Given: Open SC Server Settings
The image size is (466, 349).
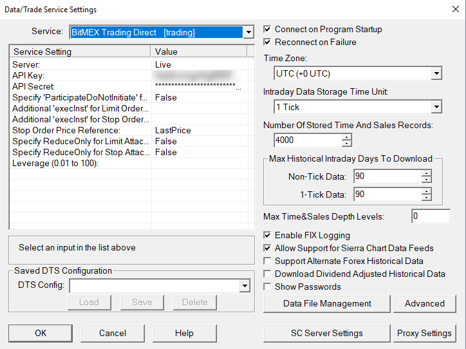Looking at the screenshot, I should 327,334.
